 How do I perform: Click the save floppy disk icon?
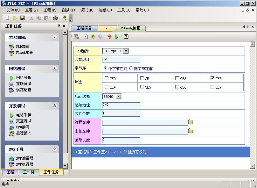22,18
